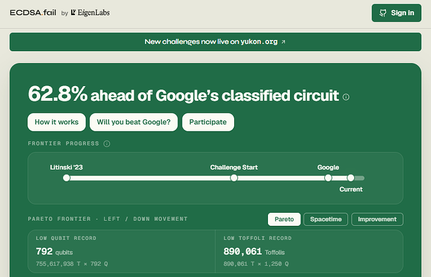
Task: Click Will you beat Google? button
Action: 134,122
